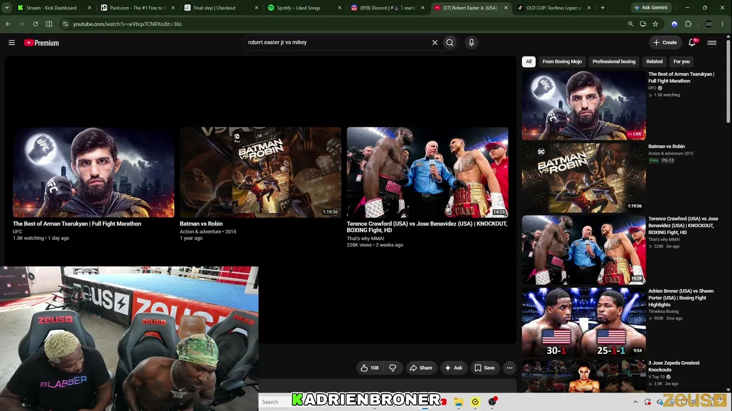Switch to the Punt.com tab
The width and height of the screenshot is (732, 411).
(x=137, y=8)
